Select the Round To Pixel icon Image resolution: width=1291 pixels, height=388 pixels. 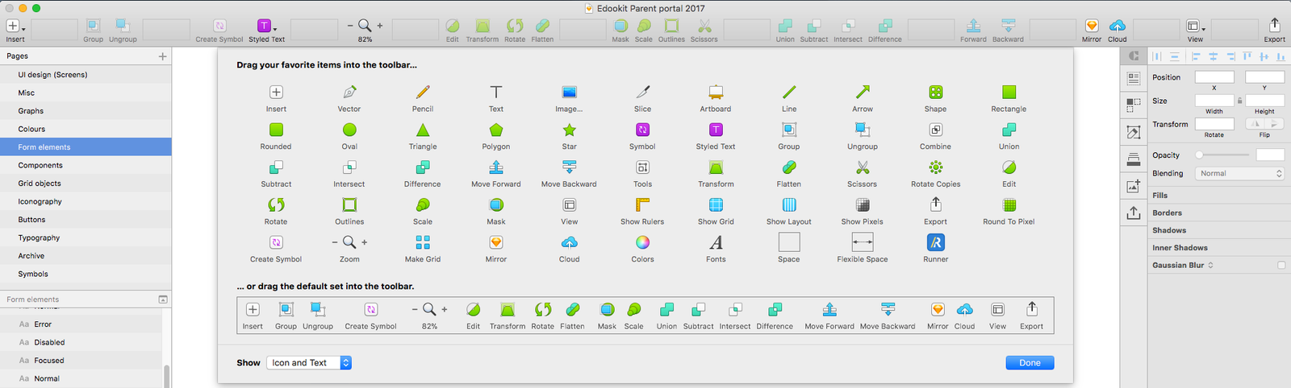(1009, 205)
